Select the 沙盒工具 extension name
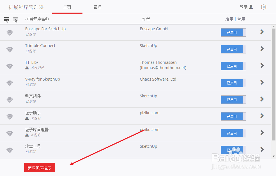The image size is (276, 176). pos(33,146)
